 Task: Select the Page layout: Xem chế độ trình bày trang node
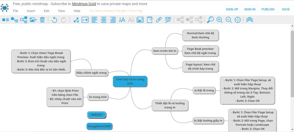[200, 66]
